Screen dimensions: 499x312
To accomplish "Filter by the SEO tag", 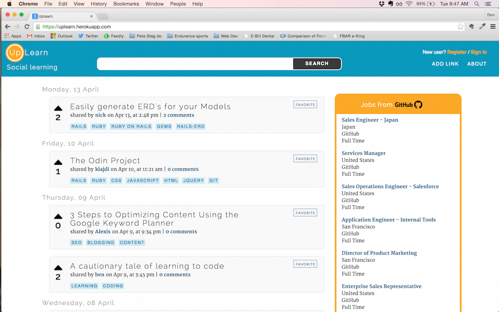I will pos(77,243).
